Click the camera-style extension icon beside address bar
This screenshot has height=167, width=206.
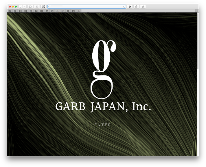tap(43, 7)
